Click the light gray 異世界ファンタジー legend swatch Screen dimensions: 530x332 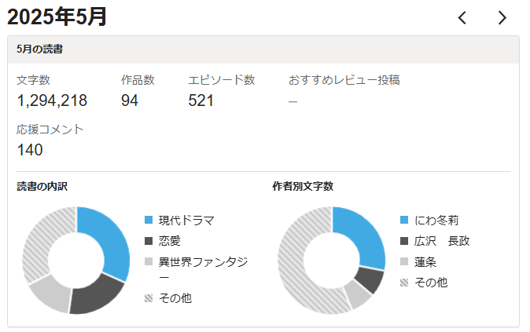pyautogui.click(x=149, y=262)
